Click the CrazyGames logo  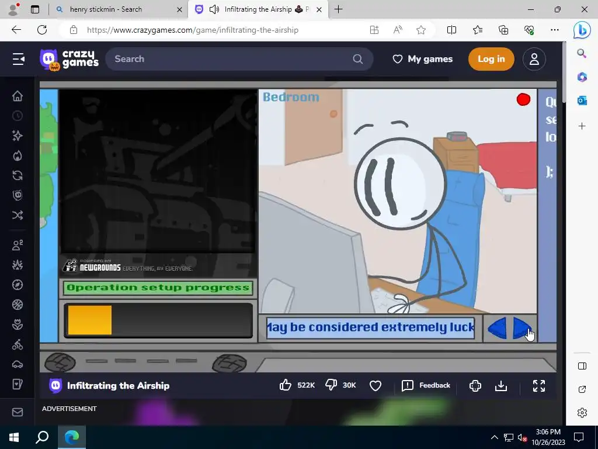(x=69, y=60)
